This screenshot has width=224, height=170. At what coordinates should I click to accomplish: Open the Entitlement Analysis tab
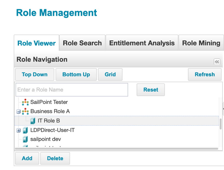click(x=142, y=43)
